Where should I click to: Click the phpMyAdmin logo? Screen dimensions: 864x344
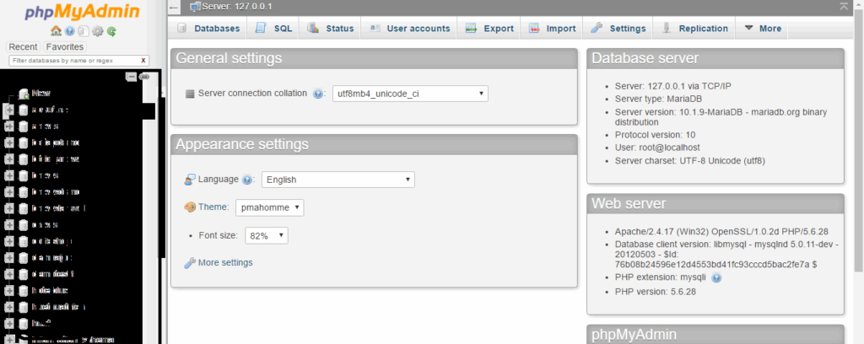(x=82, y=12)
